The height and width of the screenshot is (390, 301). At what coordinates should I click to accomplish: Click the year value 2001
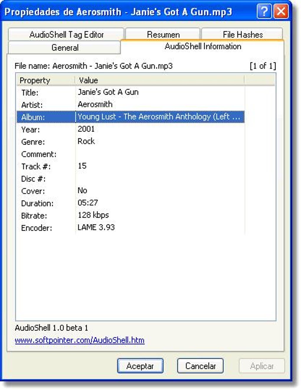[86, 129]
